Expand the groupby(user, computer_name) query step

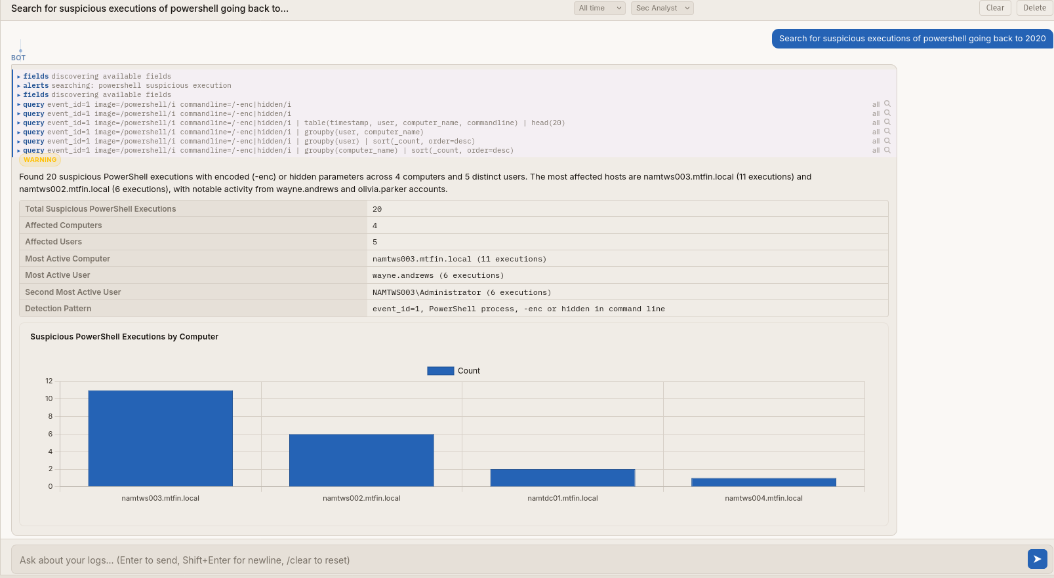(x=220, y=132)
